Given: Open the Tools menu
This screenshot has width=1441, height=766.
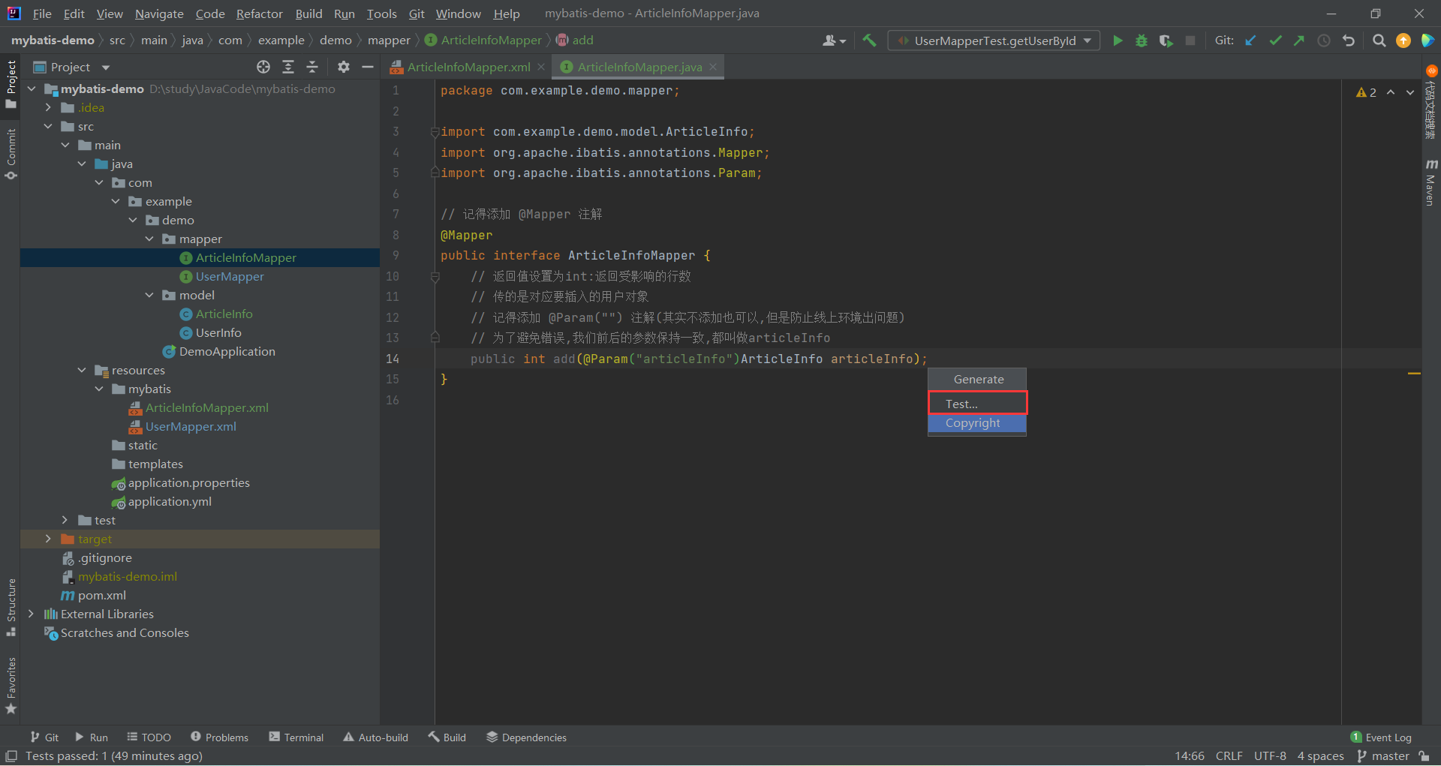Looking at the screenshot, I should click(381, 14).
